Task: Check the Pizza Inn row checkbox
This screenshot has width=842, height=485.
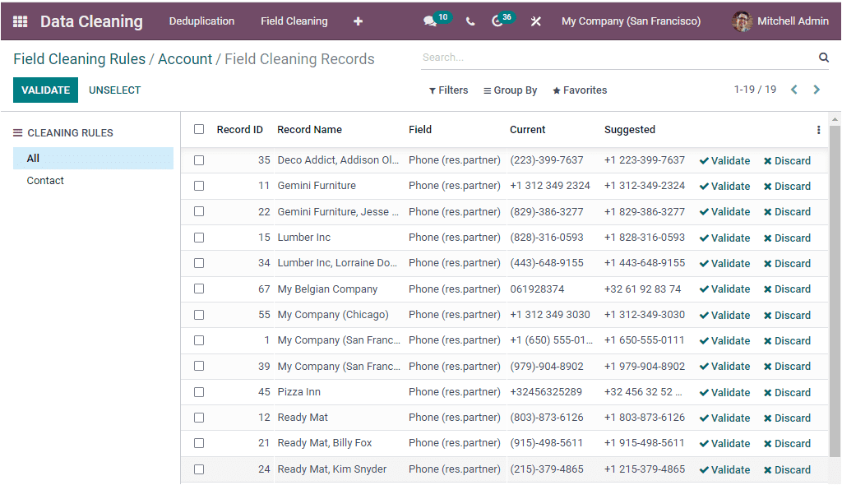Action: 198,391
